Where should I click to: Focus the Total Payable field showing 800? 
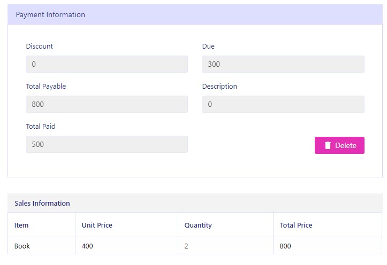tap(107, 104)
